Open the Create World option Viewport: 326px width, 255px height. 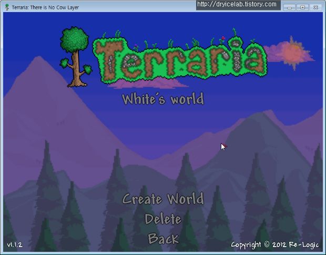click(x=163, y=199)
